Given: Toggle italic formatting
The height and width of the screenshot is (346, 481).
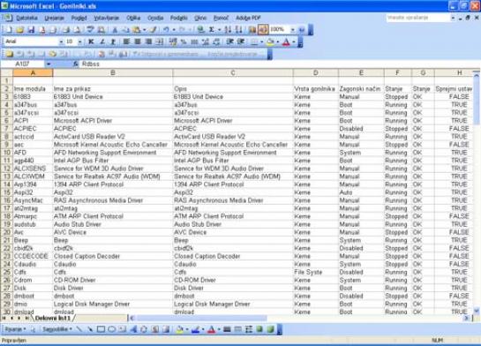Looking at the screenshot, I should pyautogui.click(x=101, y=41).
